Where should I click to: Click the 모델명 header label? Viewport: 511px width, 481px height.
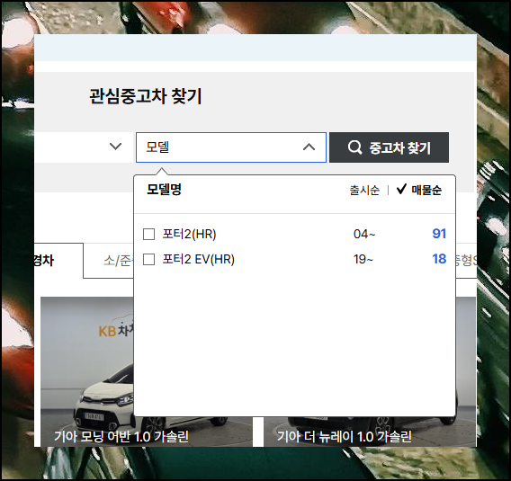coord(164,190)
